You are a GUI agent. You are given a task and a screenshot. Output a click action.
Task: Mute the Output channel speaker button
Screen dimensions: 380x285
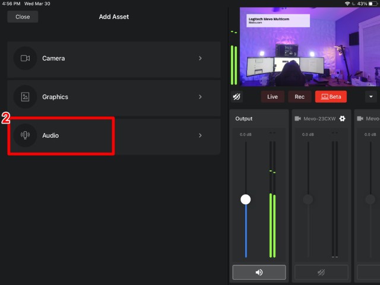click(259, 273)
